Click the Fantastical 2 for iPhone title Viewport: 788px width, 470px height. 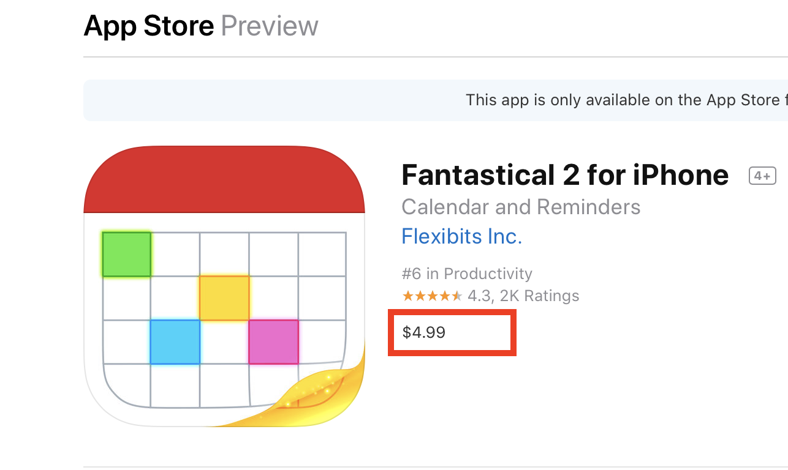pos(565,176)
